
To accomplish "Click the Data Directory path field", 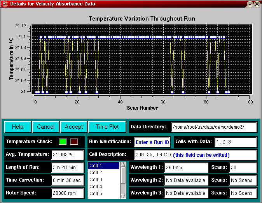I will point(214,127).
